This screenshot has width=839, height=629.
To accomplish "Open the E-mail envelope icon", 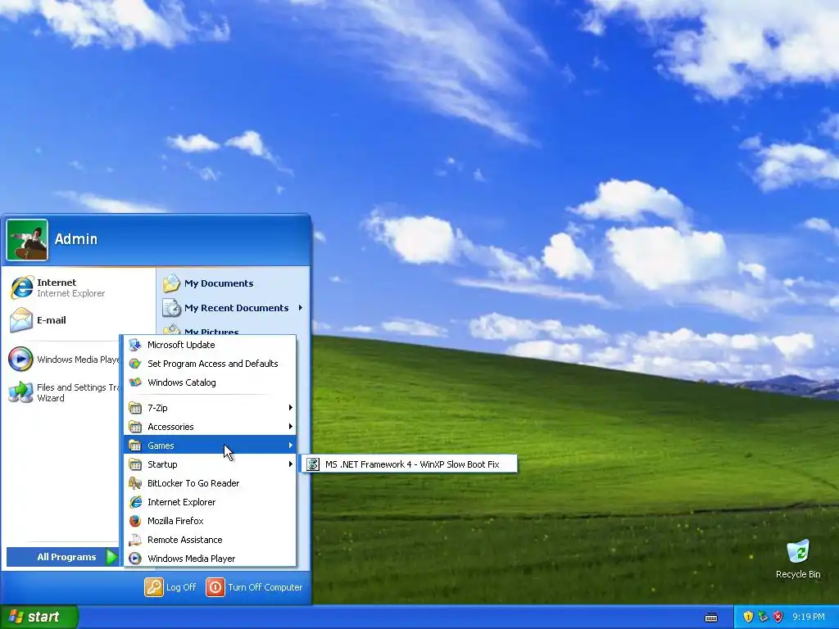I will pos(21,320).
